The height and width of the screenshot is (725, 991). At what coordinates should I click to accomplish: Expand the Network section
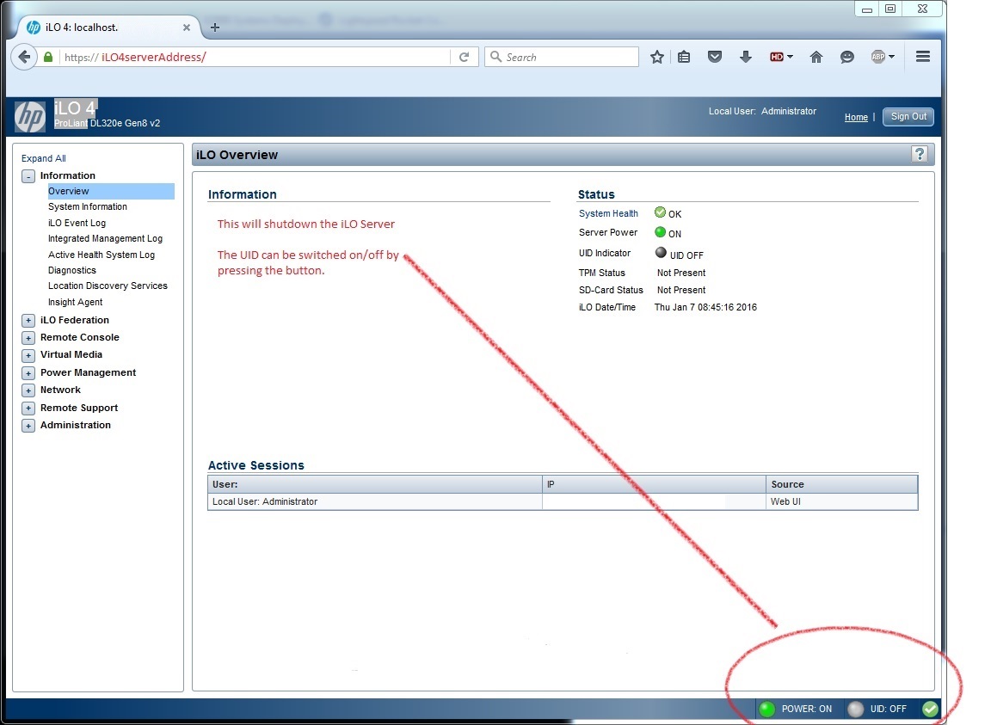click(28, 390)
